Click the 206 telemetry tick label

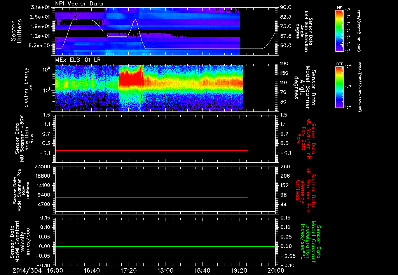pyautogui.click(x=285, y=176)
